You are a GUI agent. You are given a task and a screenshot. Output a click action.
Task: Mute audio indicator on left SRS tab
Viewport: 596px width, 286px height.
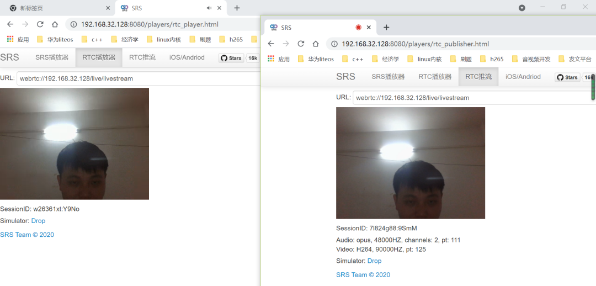[x=209, y=8]
